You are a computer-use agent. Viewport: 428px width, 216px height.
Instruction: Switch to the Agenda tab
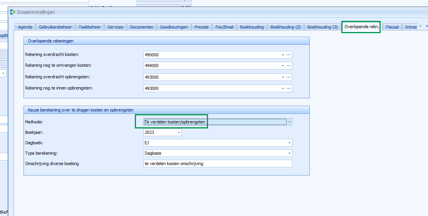point(25,27)
